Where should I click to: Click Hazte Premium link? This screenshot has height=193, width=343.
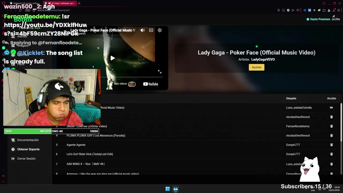tap(318, 19)
